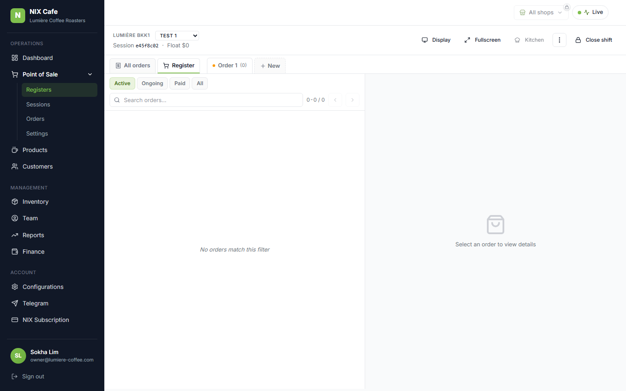Click the shopping bag placeholder icon
This screenshot has height=391, width=626.
[x=496, y=225]
